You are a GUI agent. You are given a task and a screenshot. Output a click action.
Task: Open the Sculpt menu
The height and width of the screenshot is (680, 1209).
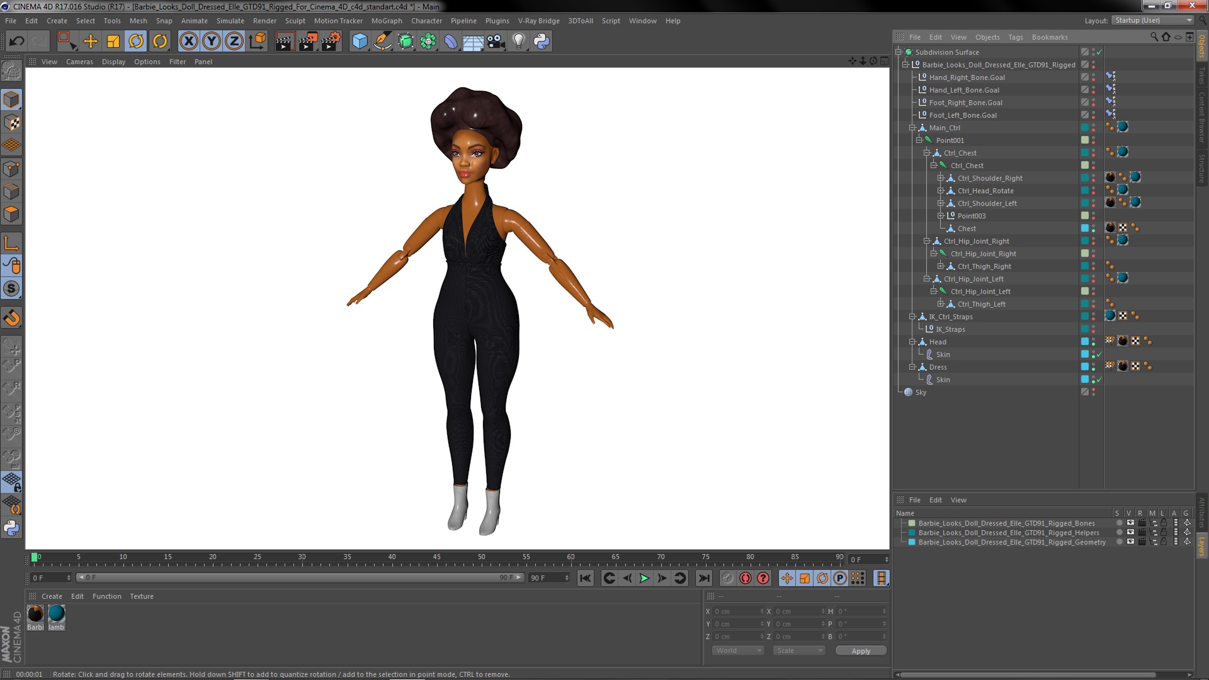[x=295, y=21]
